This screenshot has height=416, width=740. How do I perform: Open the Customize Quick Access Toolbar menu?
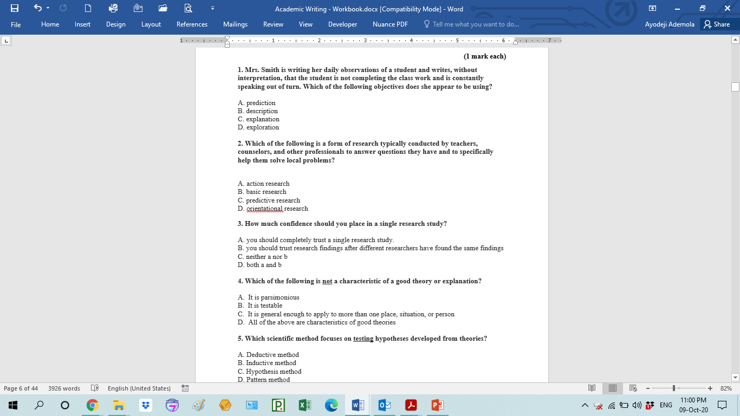(x=212, y=9)
